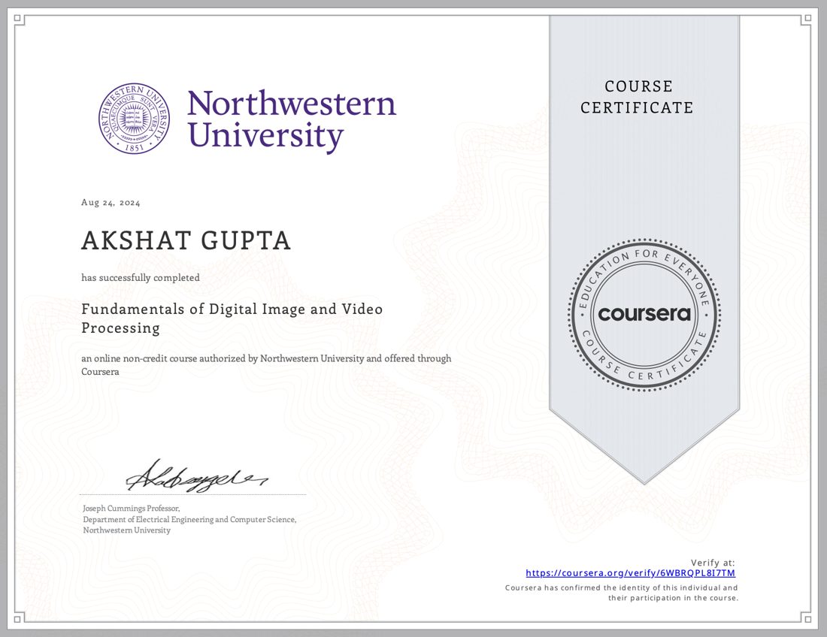Click the COURSE CERTIFICATE heading
Image resolution: width=827 pixels, height=637 pixels.
tap(637, 97)
